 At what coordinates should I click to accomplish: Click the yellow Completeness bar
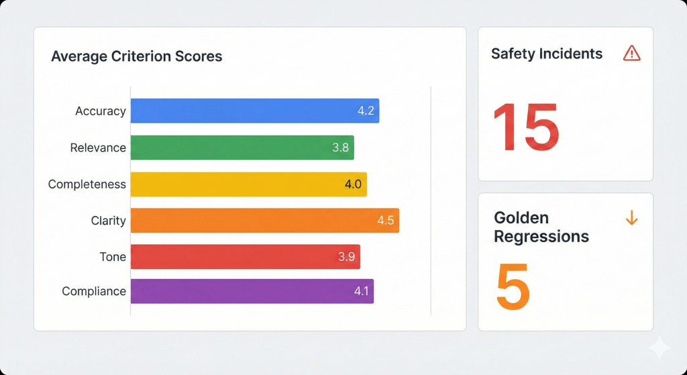tap(248, 184)
